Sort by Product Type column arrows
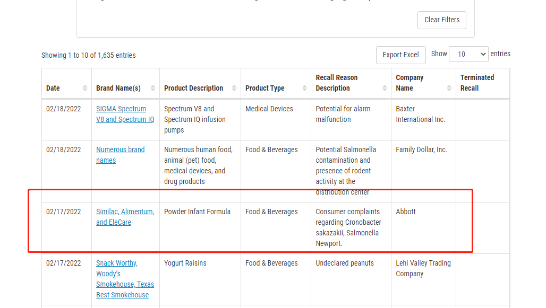The width and height of the screenshot is (546, 308). [x=305, y=89]
